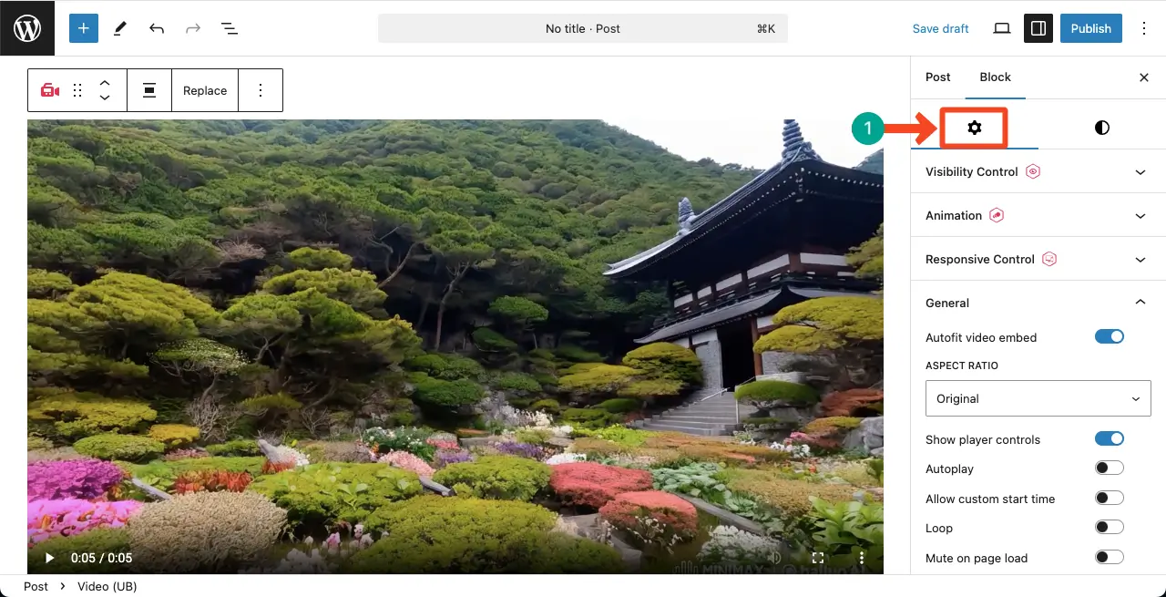
Task: Switch to the Post tab
Action: (x=937, y=77)
